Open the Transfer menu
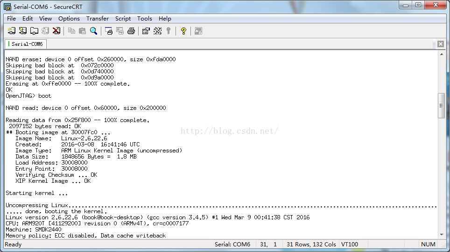The height and width of the screenshot is (252, 450). pyautogui.click(x=98, y=18)
